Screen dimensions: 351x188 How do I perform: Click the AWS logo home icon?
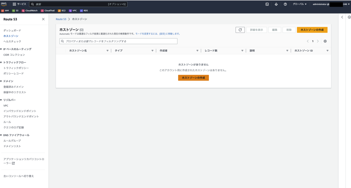pyautogui.click(x=4, y=4)
